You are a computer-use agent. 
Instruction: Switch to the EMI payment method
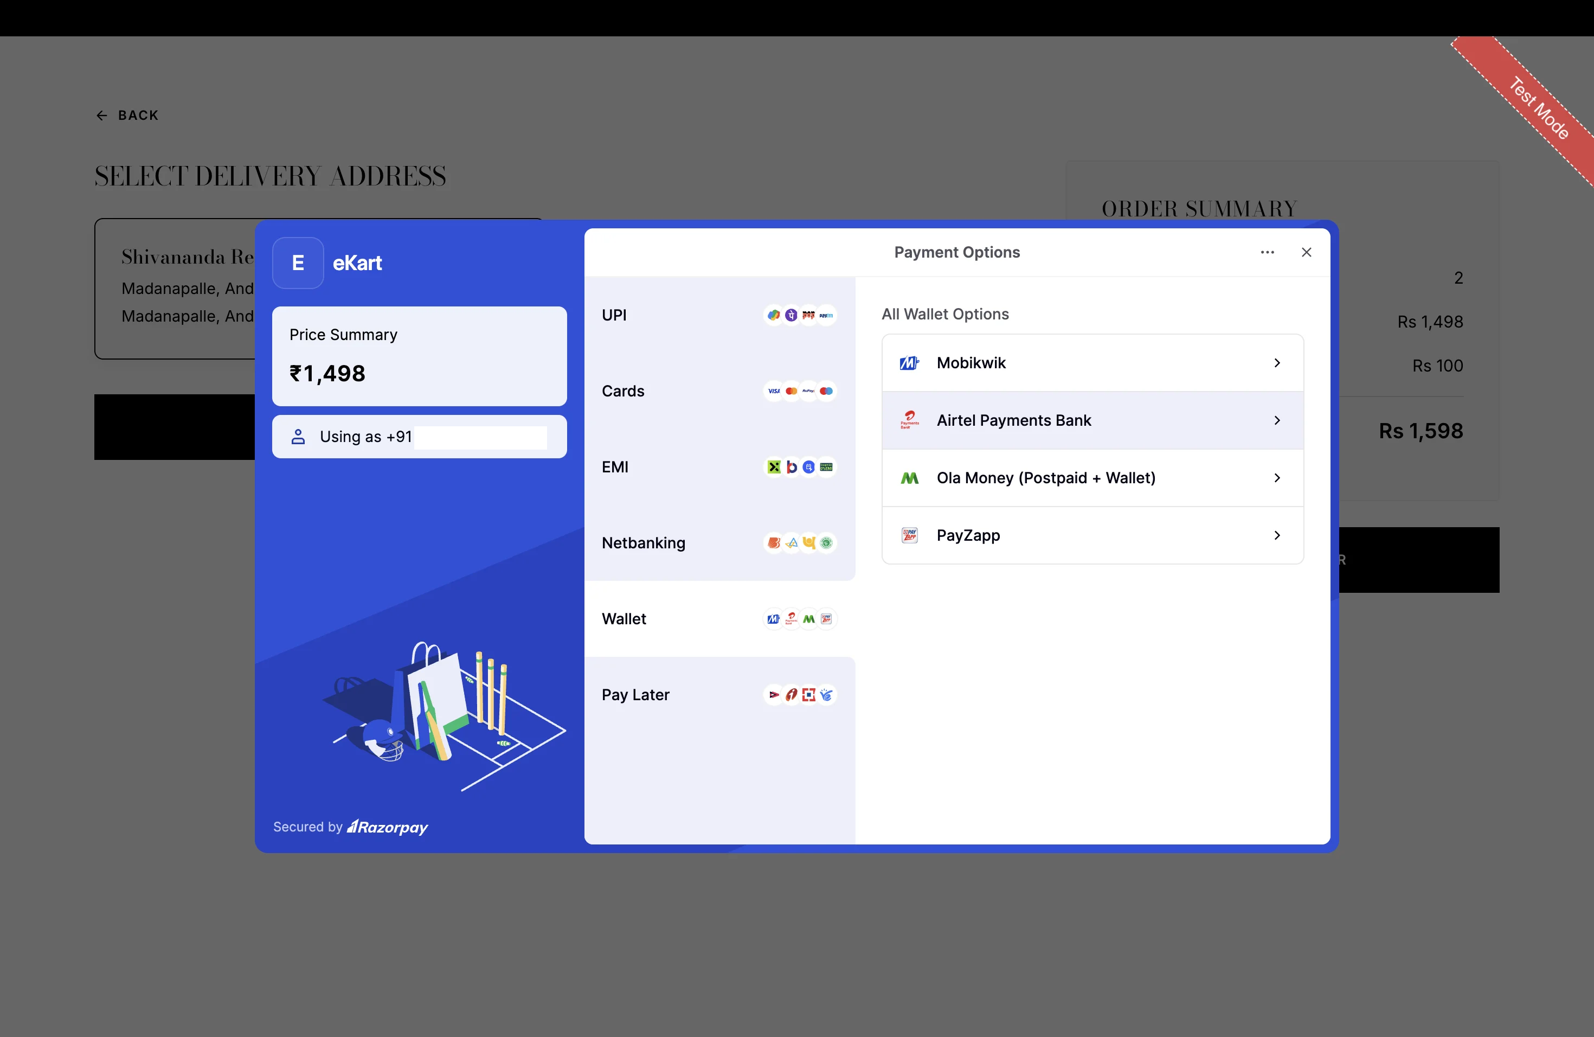(x=719, y=467)
